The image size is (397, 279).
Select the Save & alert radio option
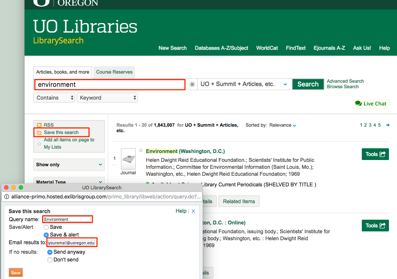coord(46,235)
